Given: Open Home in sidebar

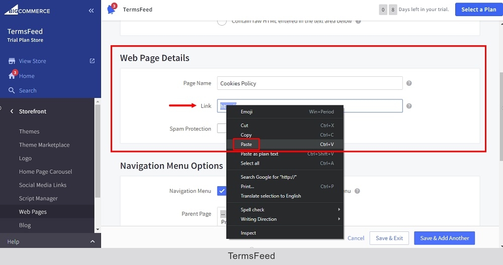Looking at the screenshot, I should (27, 76).
